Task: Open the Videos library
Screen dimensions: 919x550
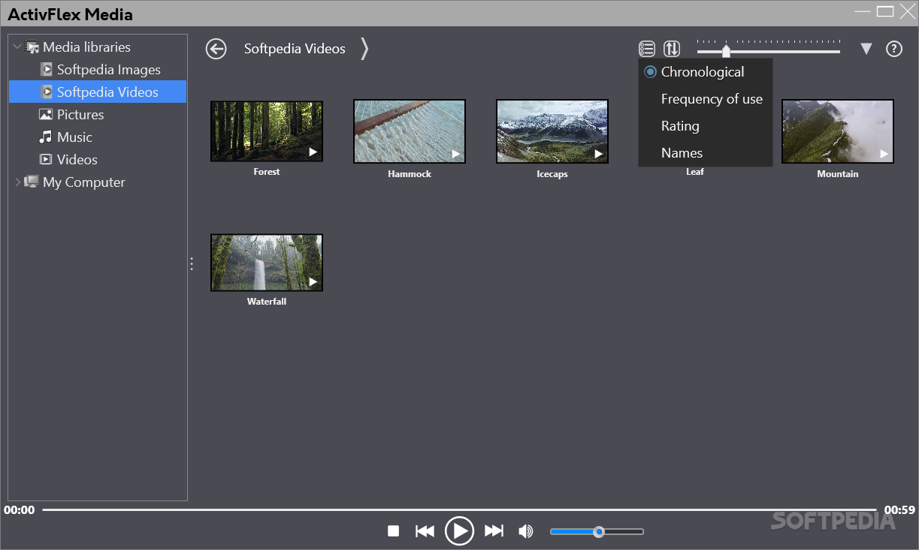Action: click(77, 160)
